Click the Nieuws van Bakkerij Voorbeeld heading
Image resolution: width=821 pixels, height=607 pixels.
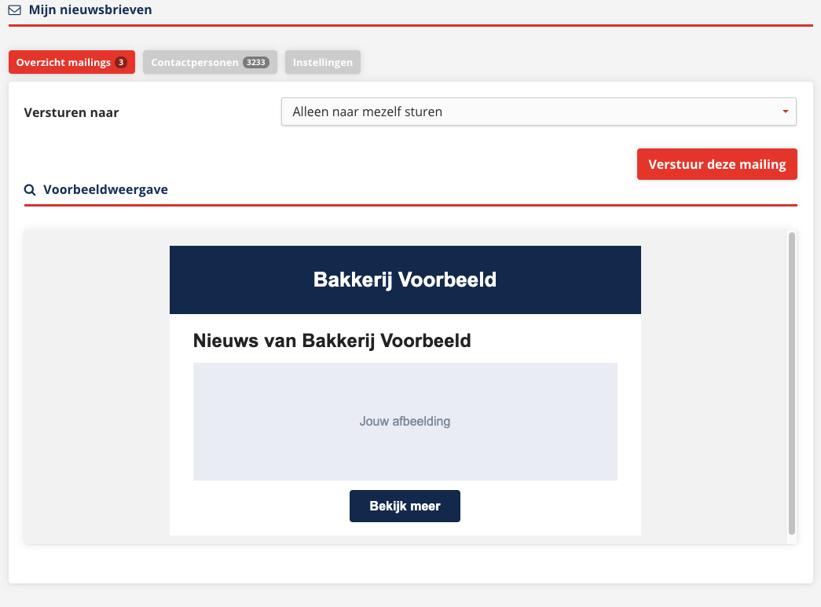click(332, 341)
